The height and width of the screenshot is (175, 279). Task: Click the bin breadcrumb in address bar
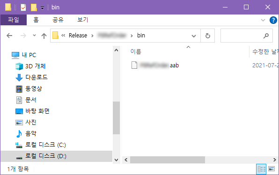point(141,36)
